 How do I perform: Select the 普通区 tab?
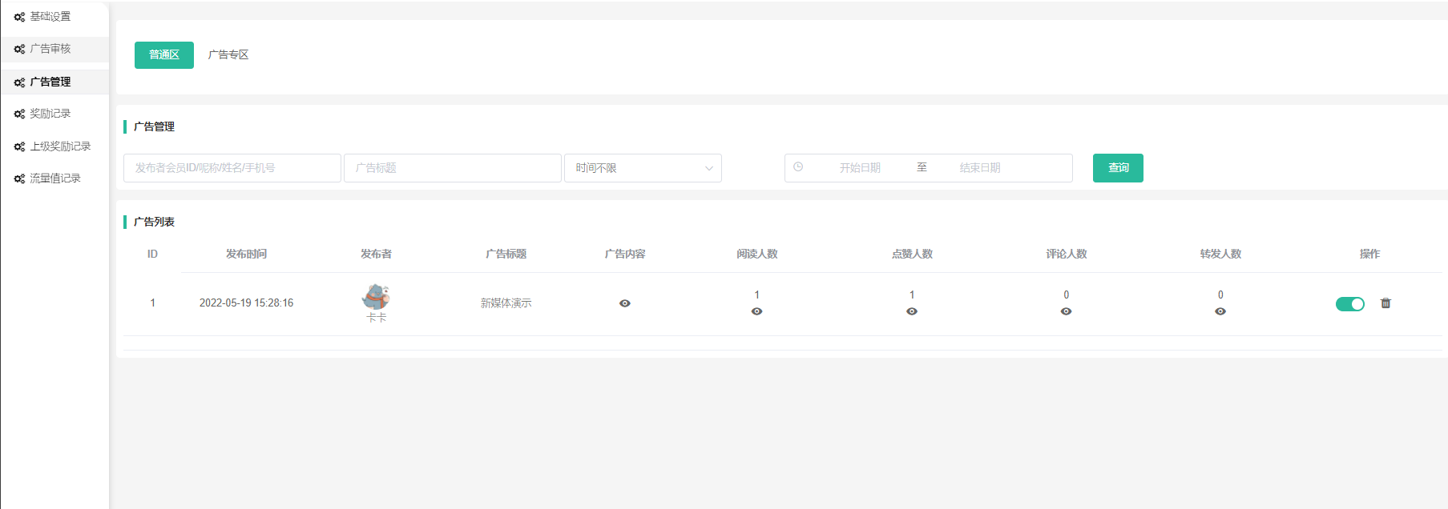point(164,55)
